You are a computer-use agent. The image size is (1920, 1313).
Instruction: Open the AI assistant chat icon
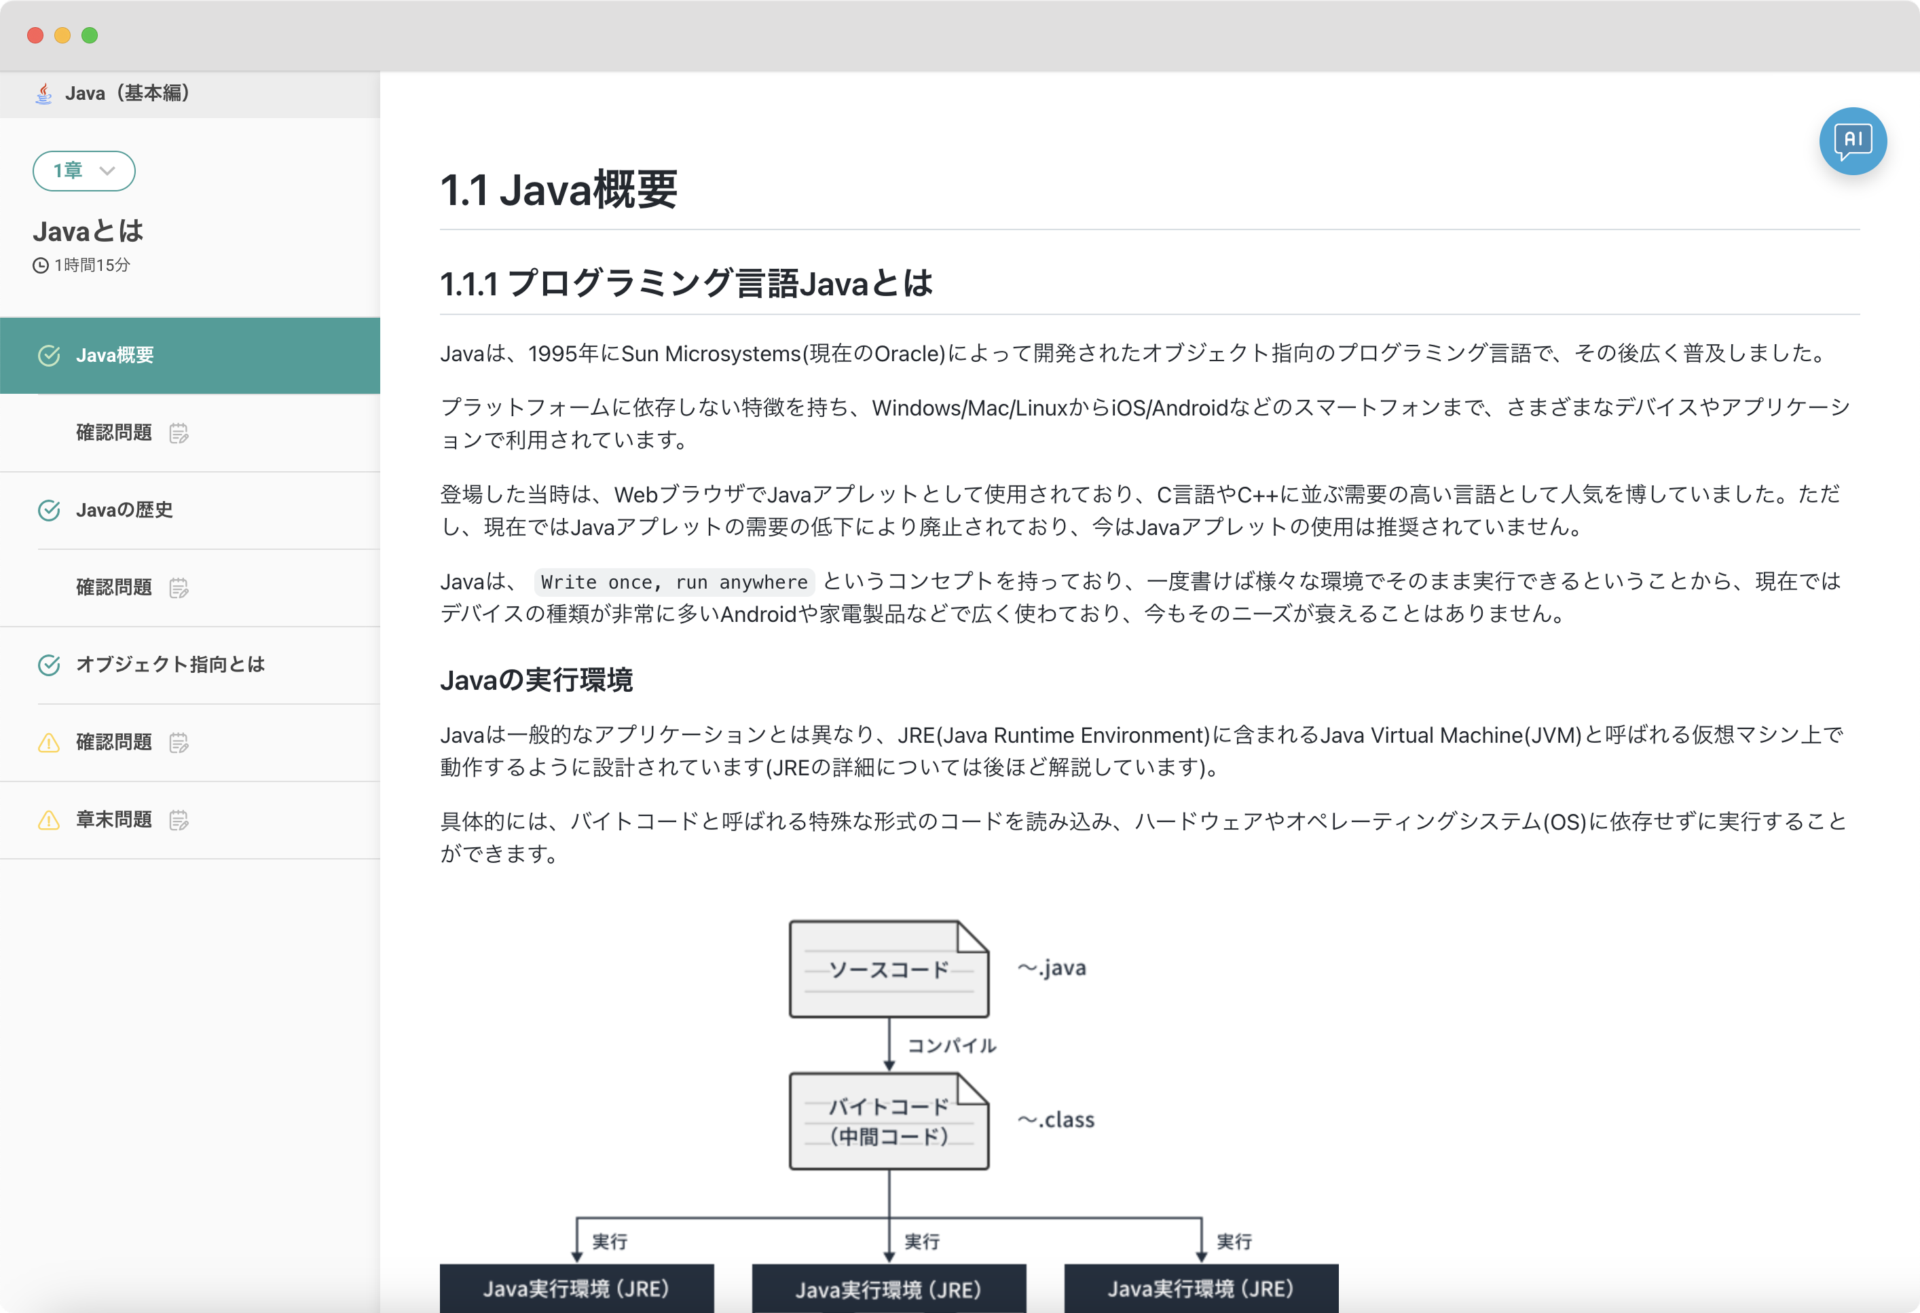[1853, 141]
